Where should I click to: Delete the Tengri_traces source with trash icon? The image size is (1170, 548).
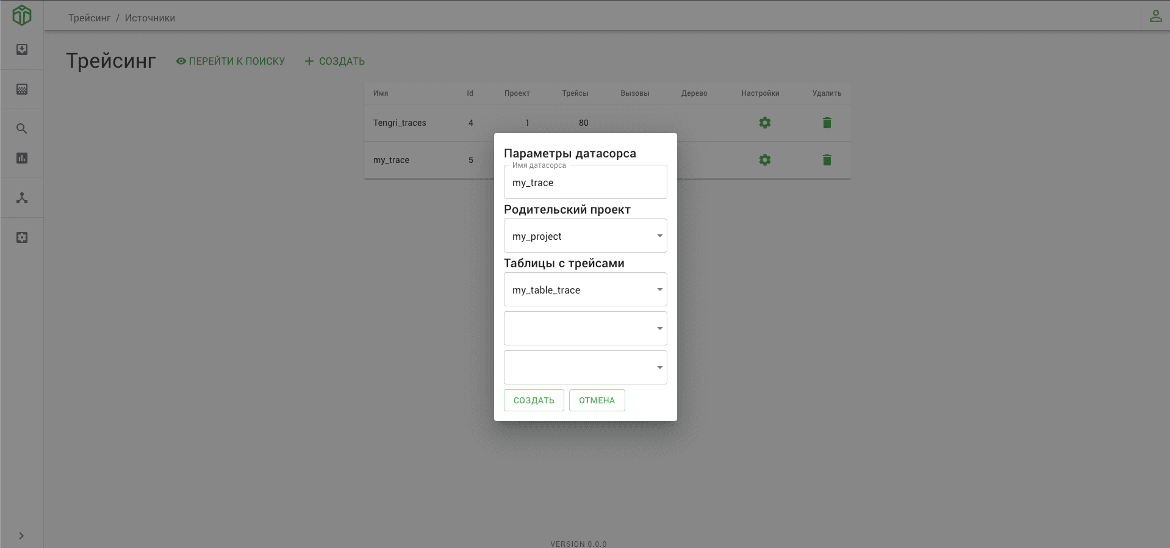pyautogui.click(x=827, y=123)
